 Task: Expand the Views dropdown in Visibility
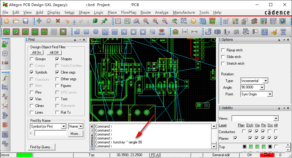point(276,118)
